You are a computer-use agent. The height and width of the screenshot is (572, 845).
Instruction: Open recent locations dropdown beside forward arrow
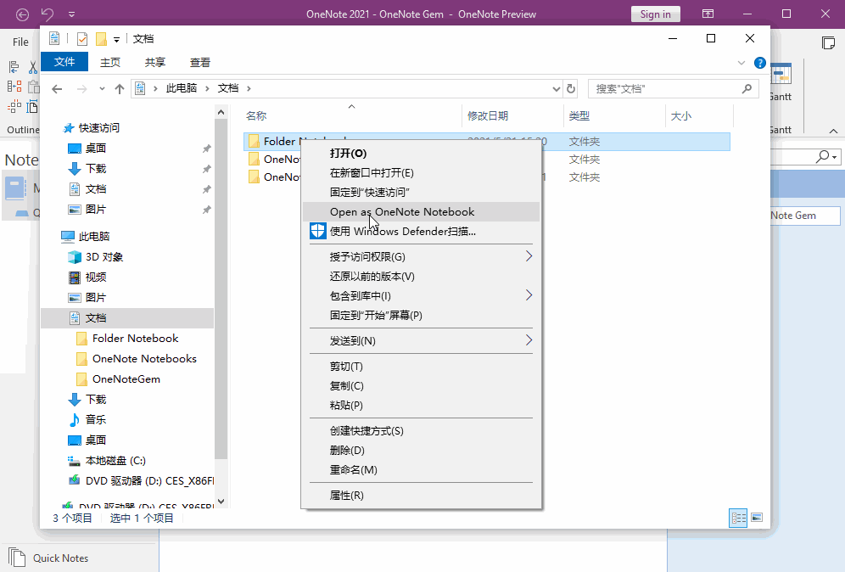[x=102, y=89]
